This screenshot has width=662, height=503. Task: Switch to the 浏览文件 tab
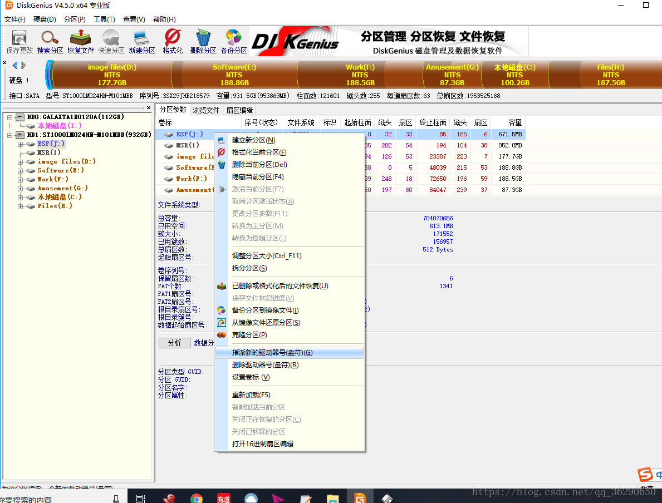coord(206,110)
